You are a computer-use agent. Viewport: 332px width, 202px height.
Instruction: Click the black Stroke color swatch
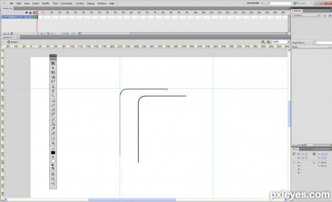click(53, 152)
